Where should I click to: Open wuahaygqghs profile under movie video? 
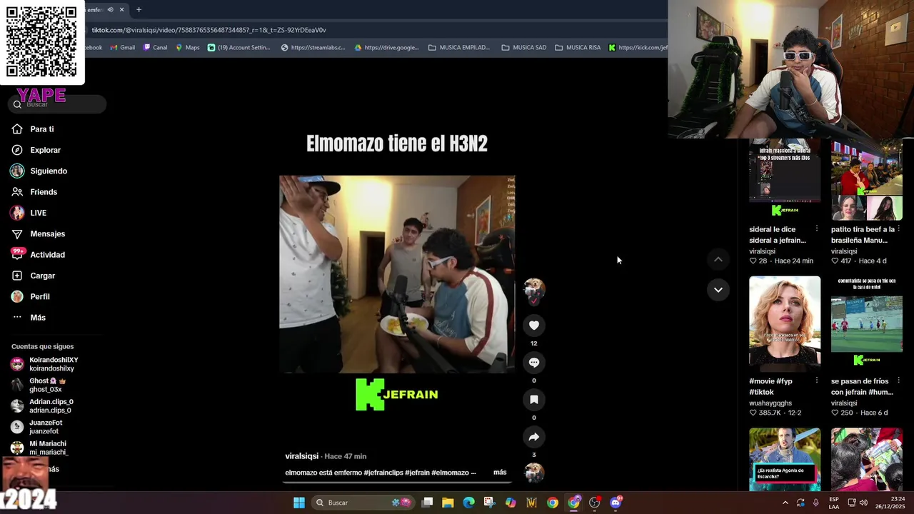pos(770,403)
